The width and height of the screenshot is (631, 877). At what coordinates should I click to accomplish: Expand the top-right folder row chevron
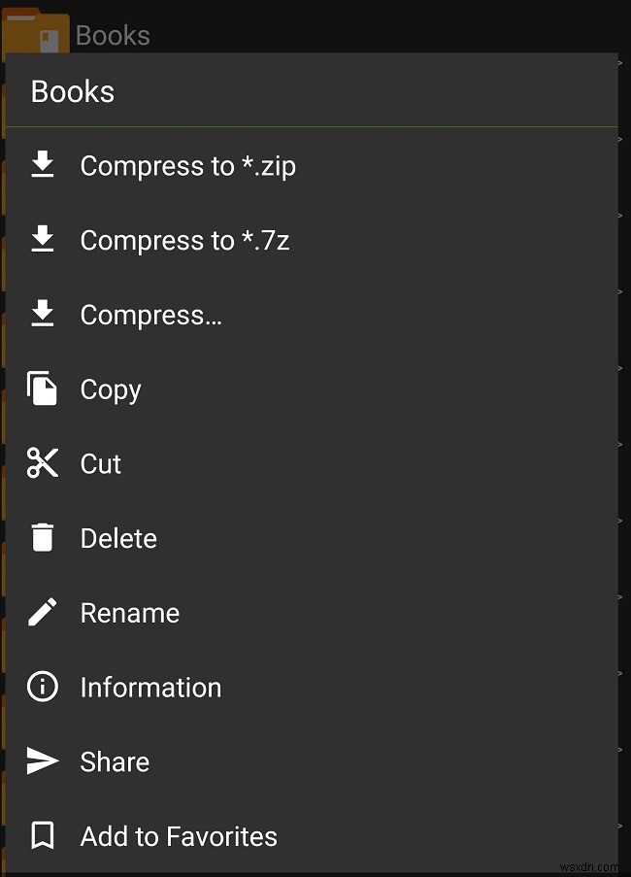[x=621, y=61]
